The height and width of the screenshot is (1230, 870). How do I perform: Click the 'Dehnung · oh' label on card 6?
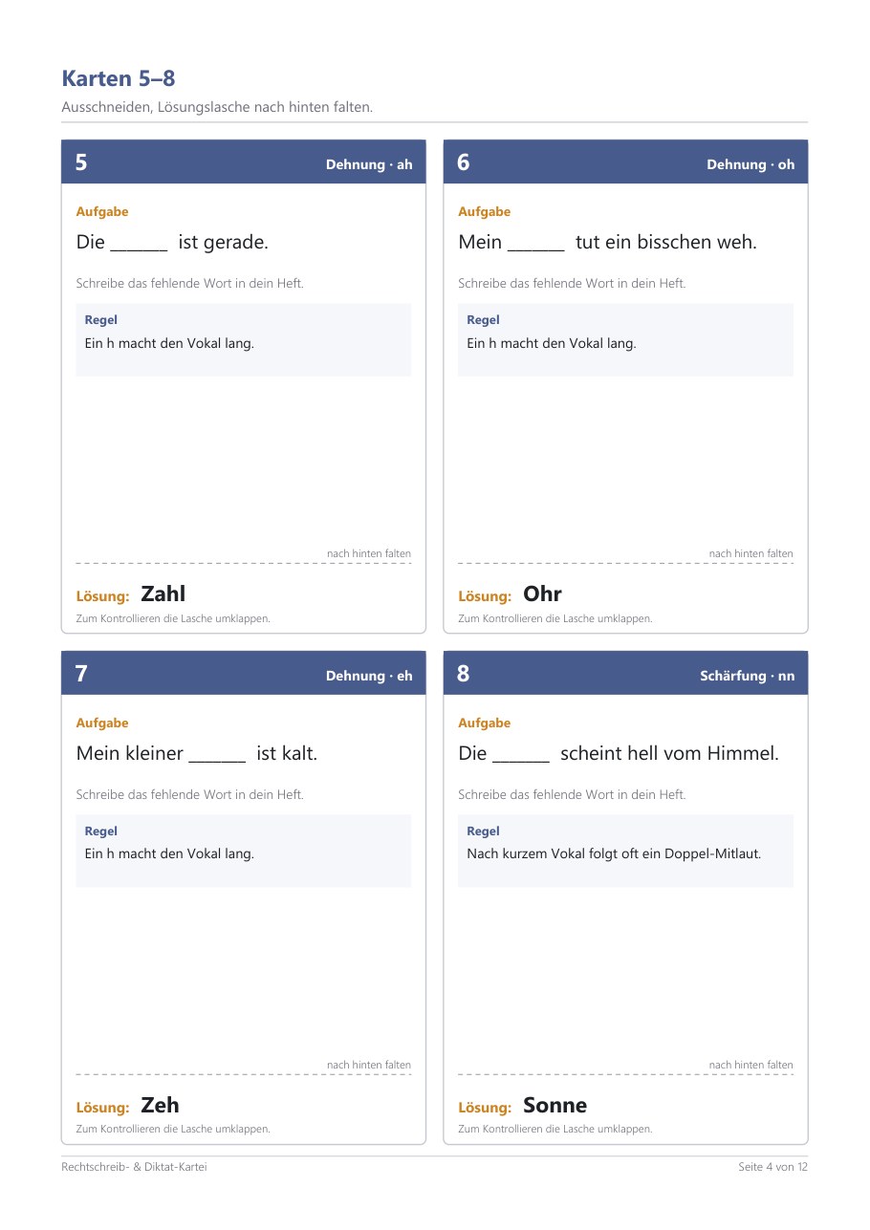pyautogui.click(x=750, y=164)
